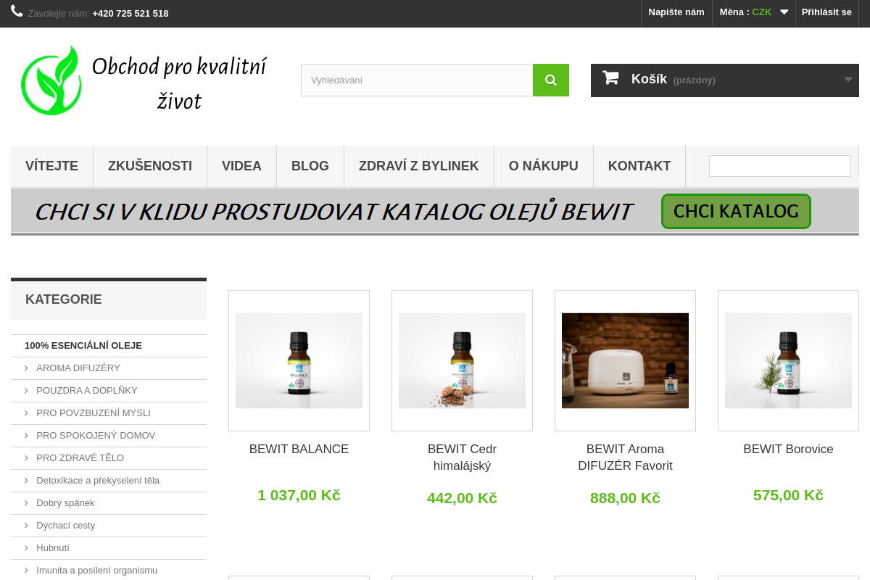Click the 1 037,00 Kč price
Viewport: 870px width, 580px height.
(x=299, y=495)
